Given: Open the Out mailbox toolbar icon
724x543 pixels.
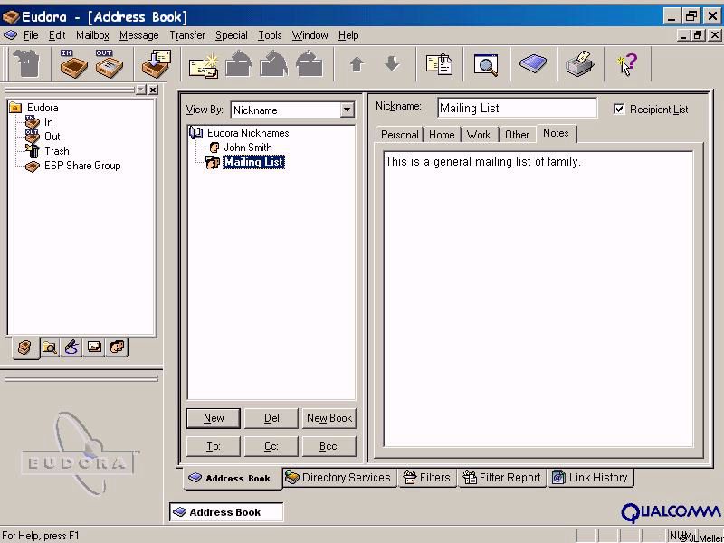Looking at the screenshot, I should [x=109, y=63].
